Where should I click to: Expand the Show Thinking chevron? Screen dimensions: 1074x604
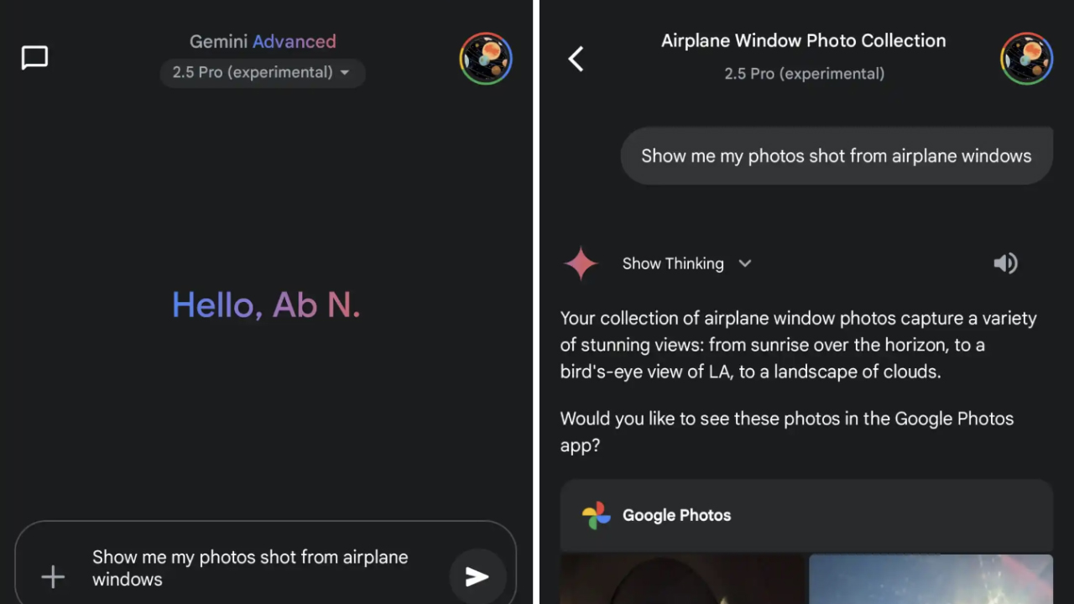click(744, 263)
